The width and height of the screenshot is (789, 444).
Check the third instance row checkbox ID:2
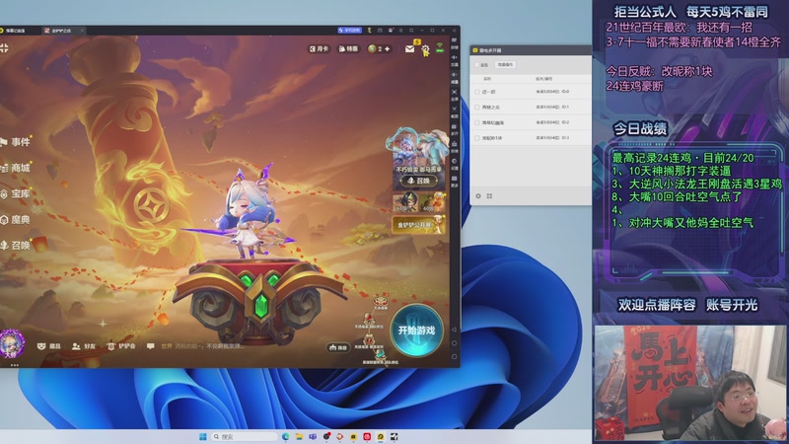[x=477, y=122]
